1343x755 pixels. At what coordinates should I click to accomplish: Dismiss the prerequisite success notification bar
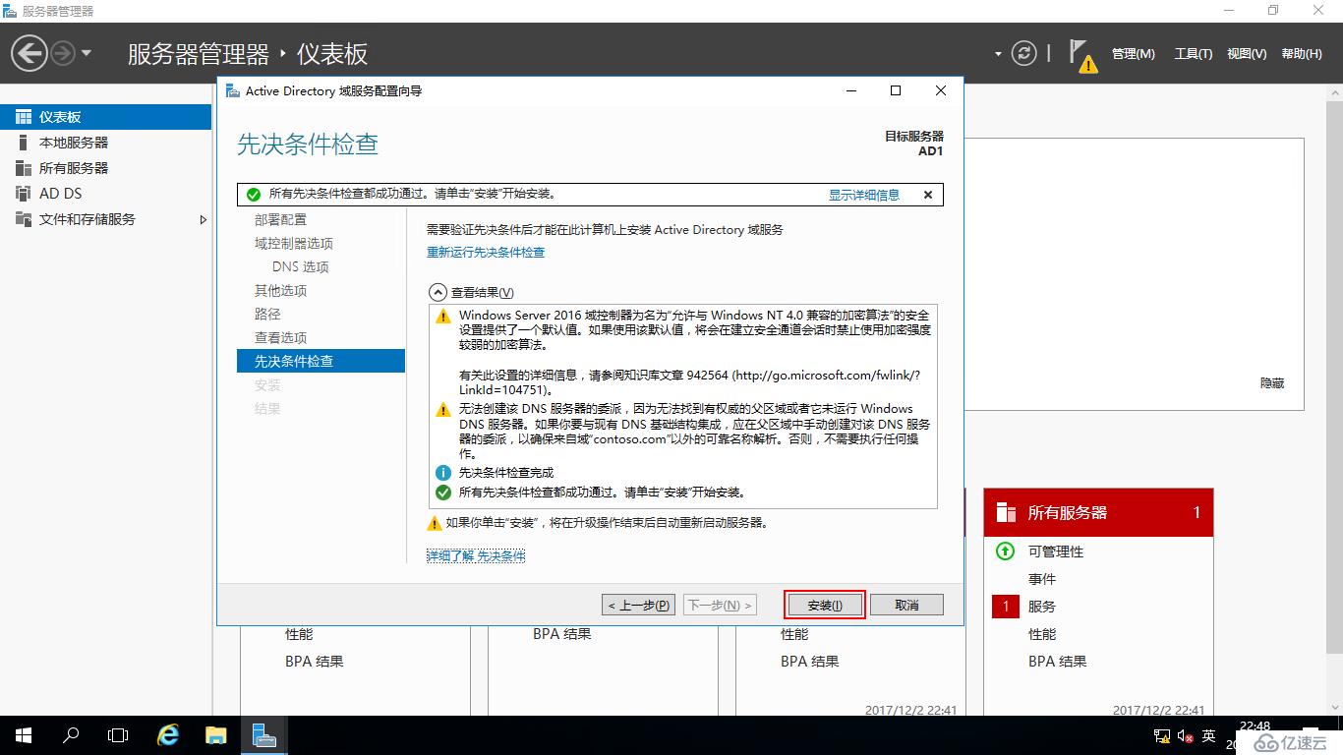[x=928, y=195]
